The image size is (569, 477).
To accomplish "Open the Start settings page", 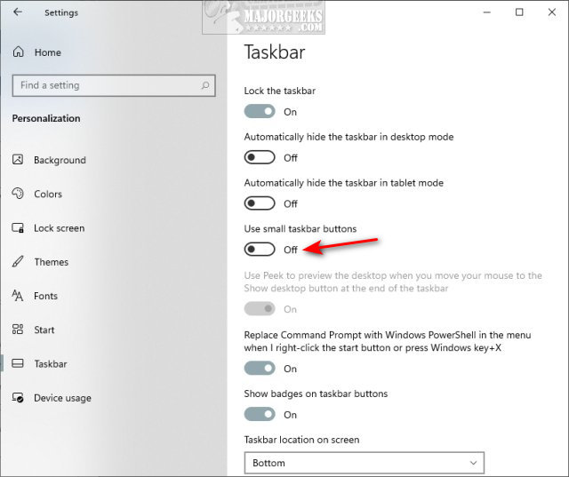I will 44,330.
